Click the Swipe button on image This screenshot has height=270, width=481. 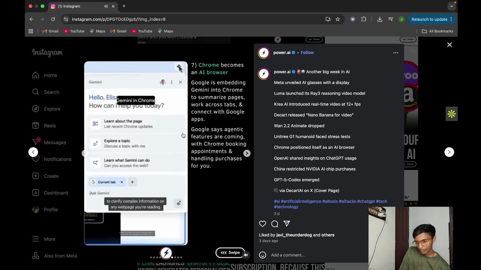(x=230, y=253)
